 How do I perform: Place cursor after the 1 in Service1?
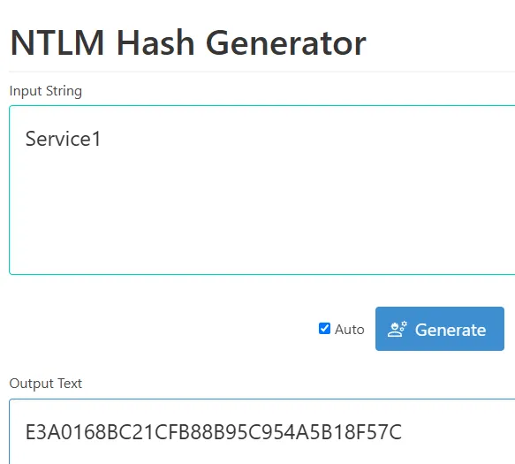(102, 139)
